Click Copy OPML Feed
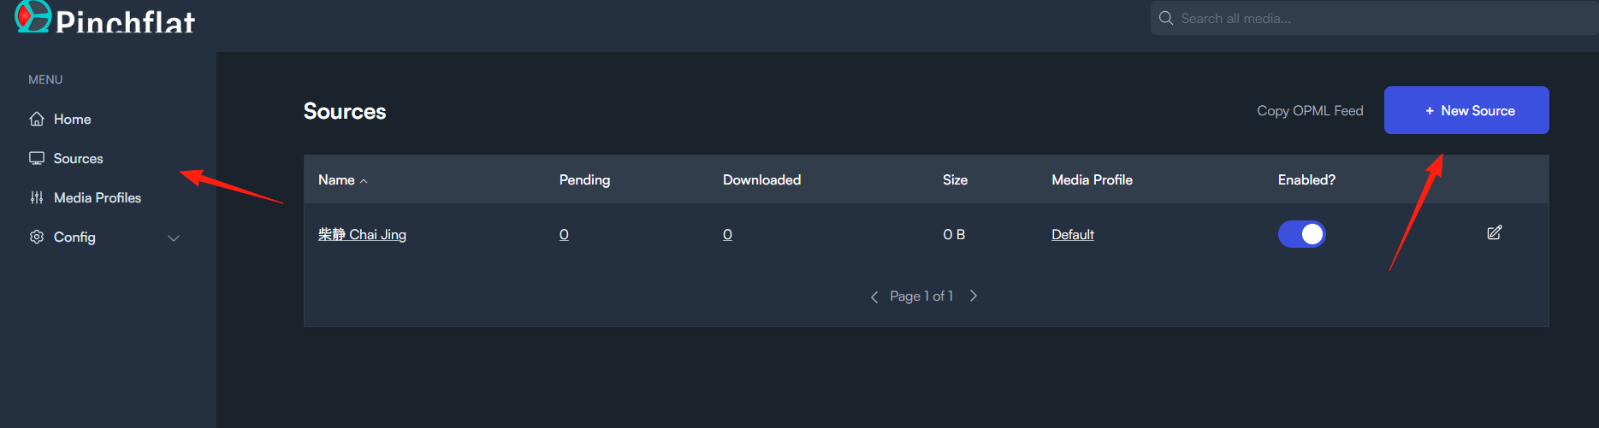1599x428 pixels. coord(1310,110)
